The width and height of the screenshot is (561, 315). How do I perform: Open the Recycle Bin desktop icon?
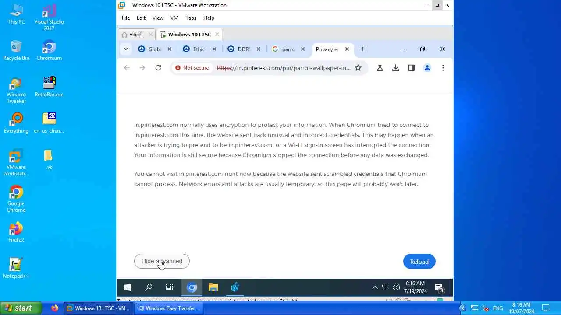pyautogui.click(x=16, y=50)
